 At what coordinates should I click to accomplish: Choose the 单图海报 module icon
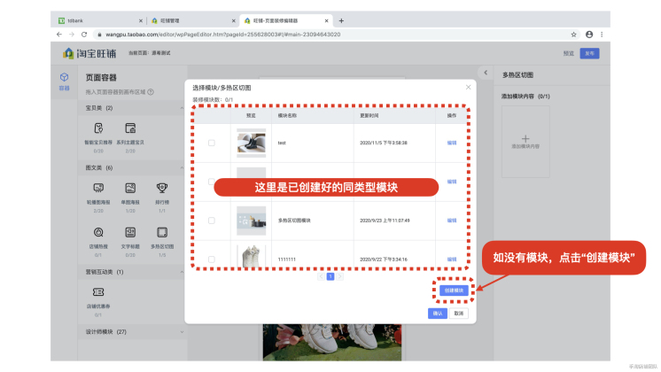[130, 188]
